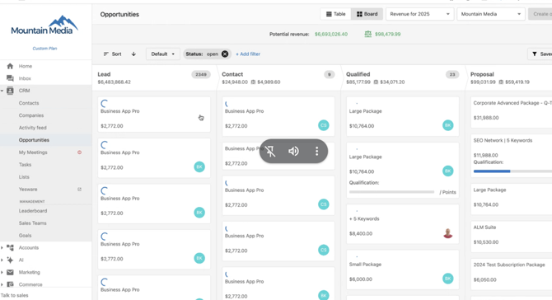This screenshot has width=552, height=300.
Task: Click the Sort lines icon
Action: click(x=106, y=54)
